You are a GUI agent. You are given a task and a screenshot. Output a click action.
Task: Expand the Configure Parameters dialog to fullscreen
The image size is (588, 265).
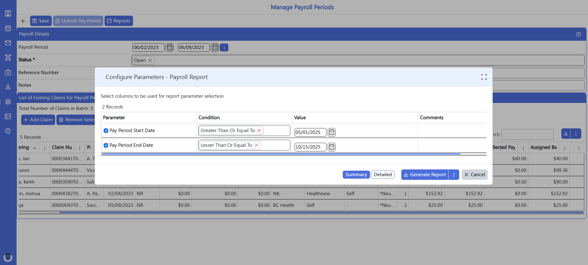point(484,77)
